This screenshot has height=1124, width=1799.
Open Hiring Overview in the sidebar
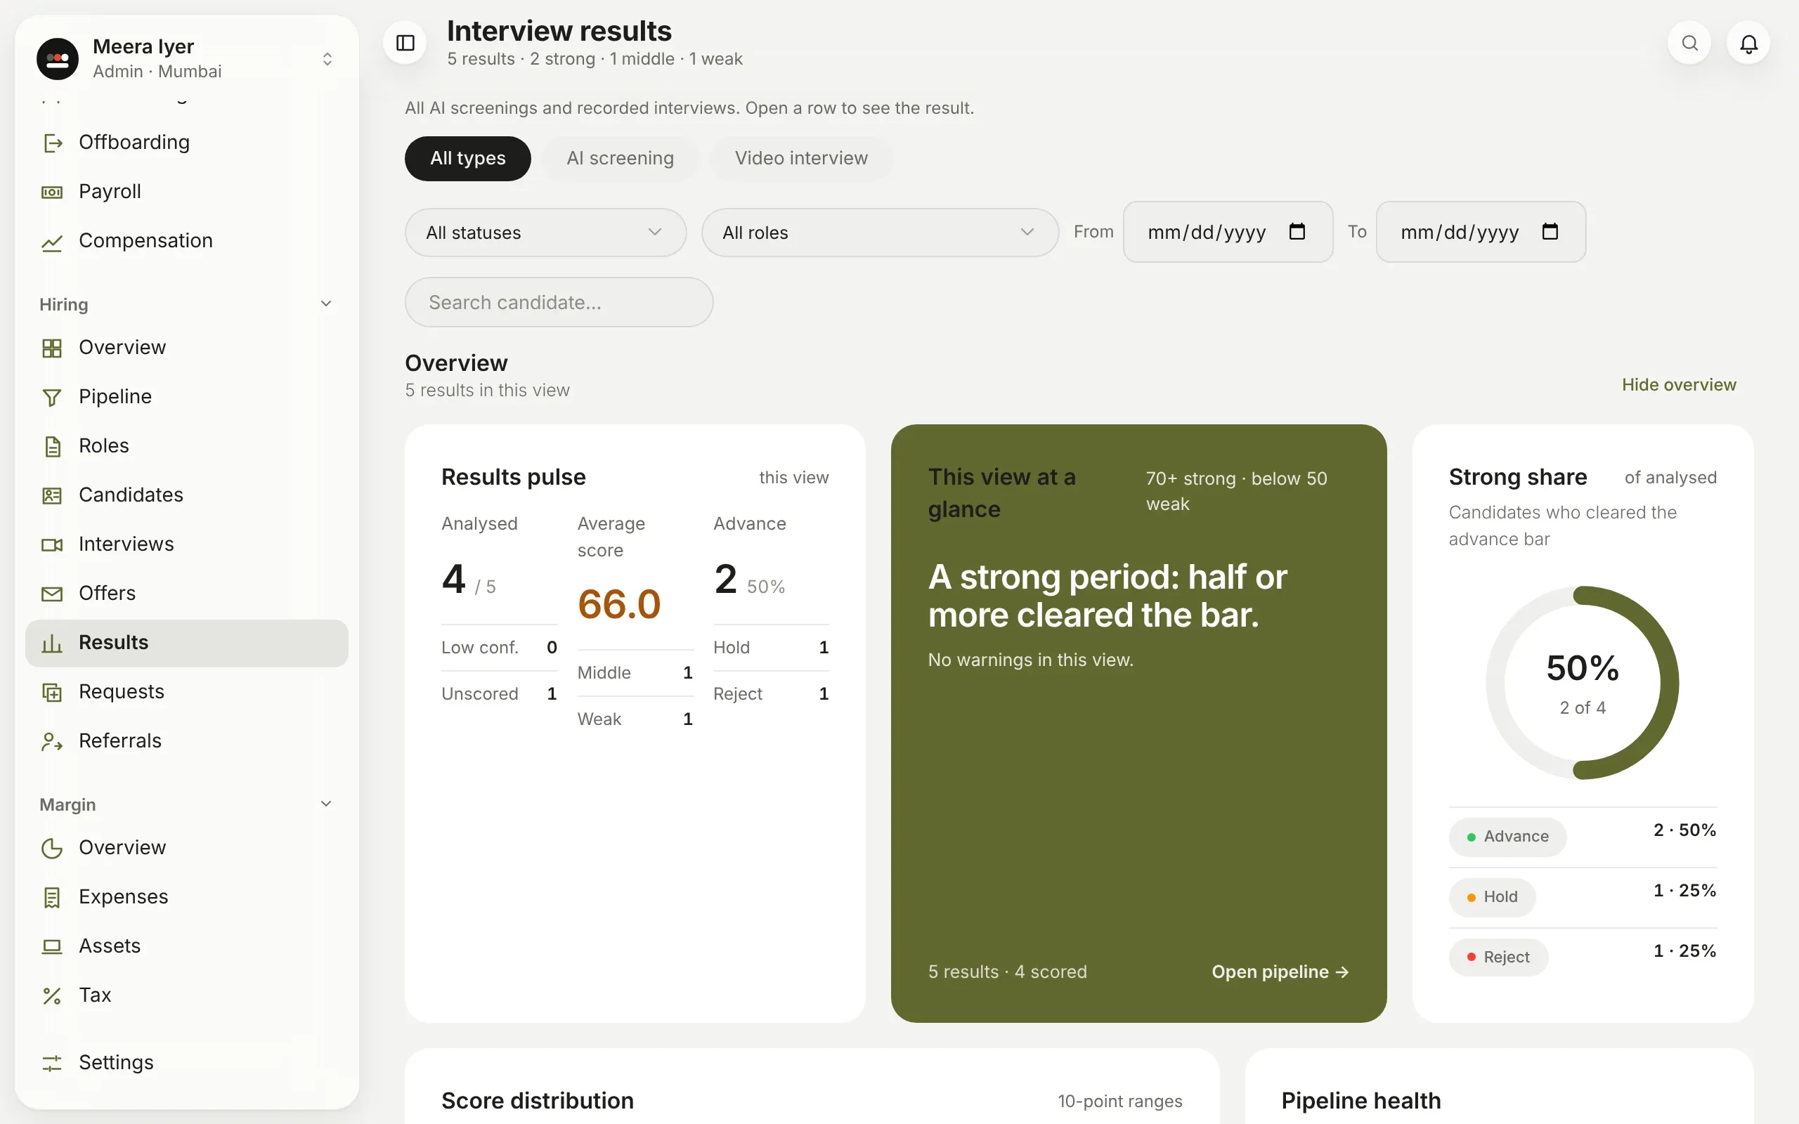pos(187,348)
